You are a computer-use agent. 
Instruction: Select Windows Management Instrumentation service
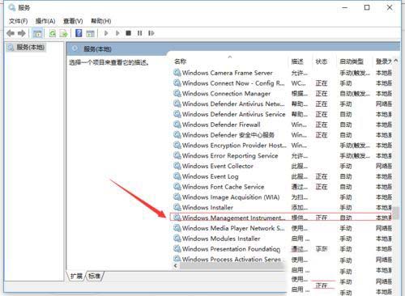tap(281, 218)
